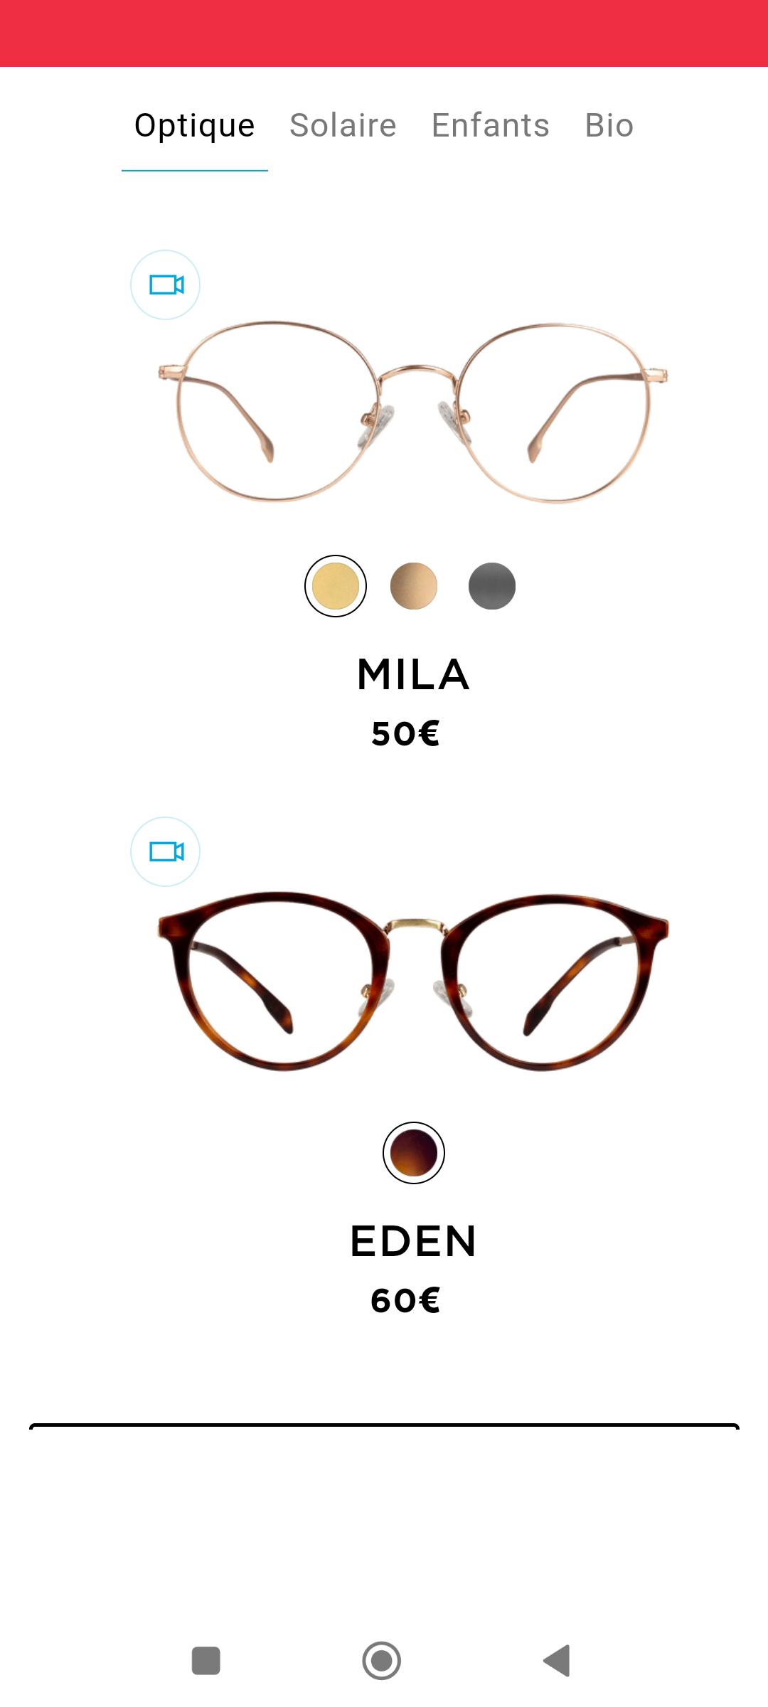Open virtual try-on camera for MILA glasses
This screenshot has height=1707, width=768.
tap(165, 284)
